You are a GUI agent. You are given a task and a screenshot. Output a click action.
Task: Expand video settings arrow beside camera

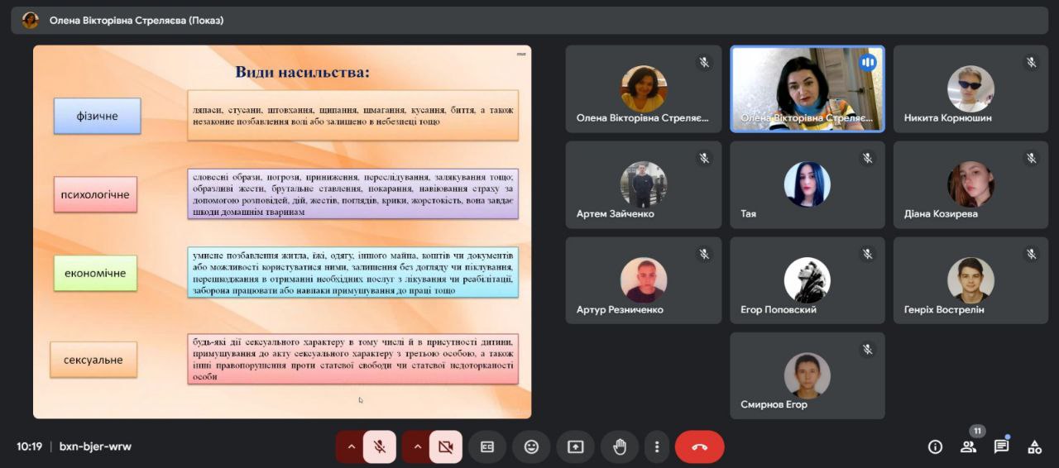416,447
